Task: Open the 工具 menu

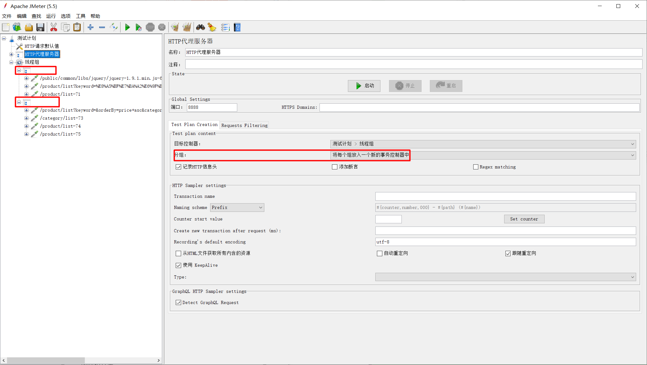Action: 80,16
